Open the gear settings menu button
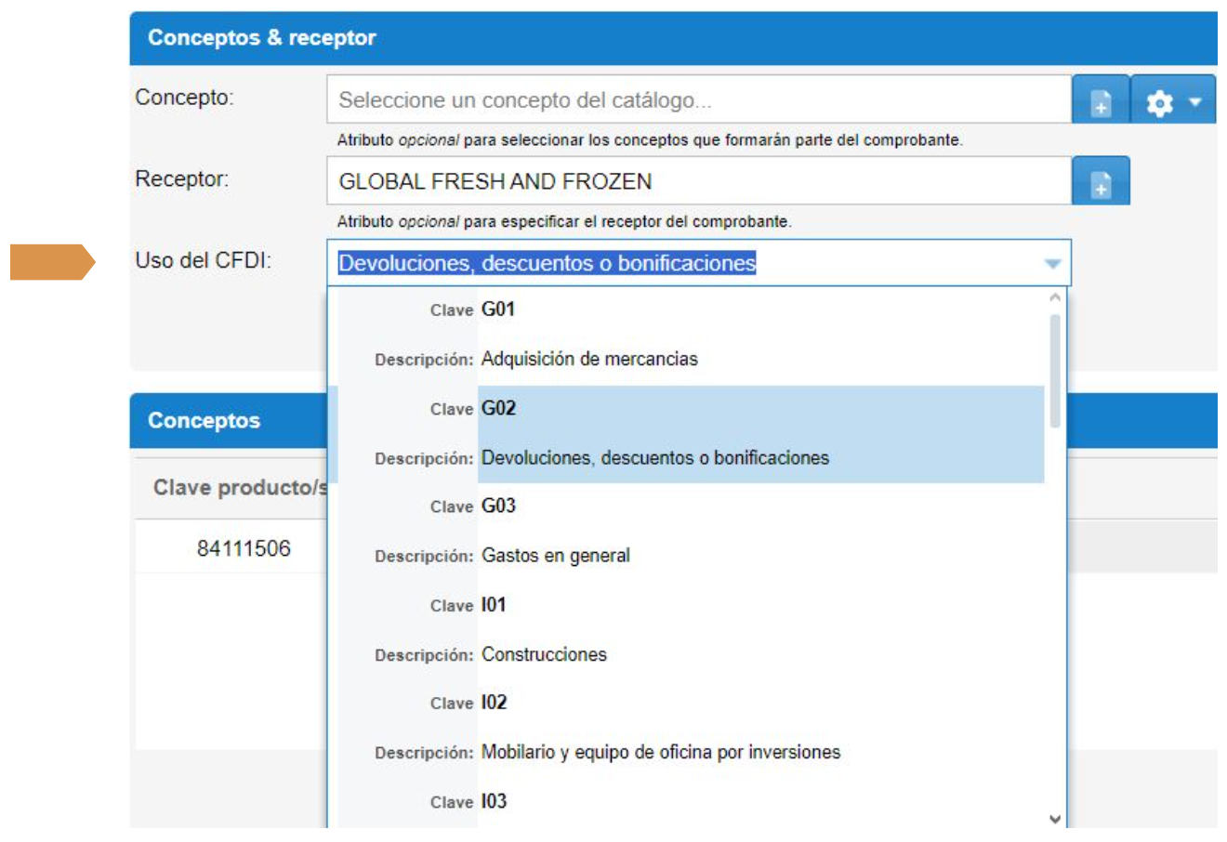Viewport: 1227px width, 842px height. (x=1172, y=100)
